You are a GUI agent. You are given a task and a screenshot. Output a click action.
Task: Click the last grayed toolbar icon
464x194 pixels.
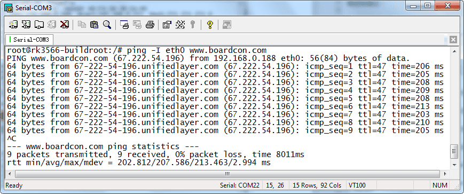coord(227,25)
